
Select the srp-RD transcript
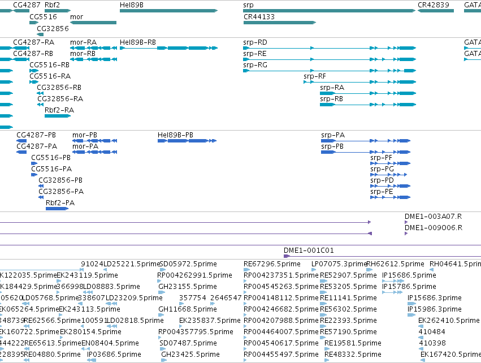click(x=330, y=48)
